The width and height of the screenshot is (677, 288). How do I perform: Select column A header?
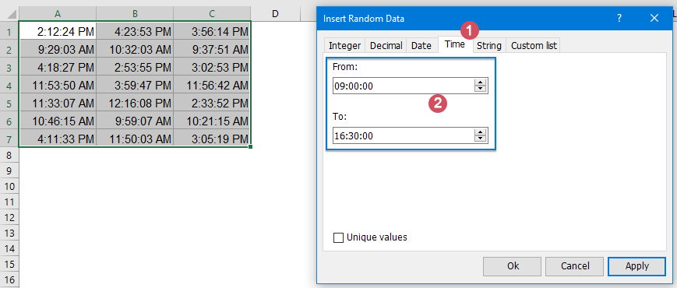(58, 14)
